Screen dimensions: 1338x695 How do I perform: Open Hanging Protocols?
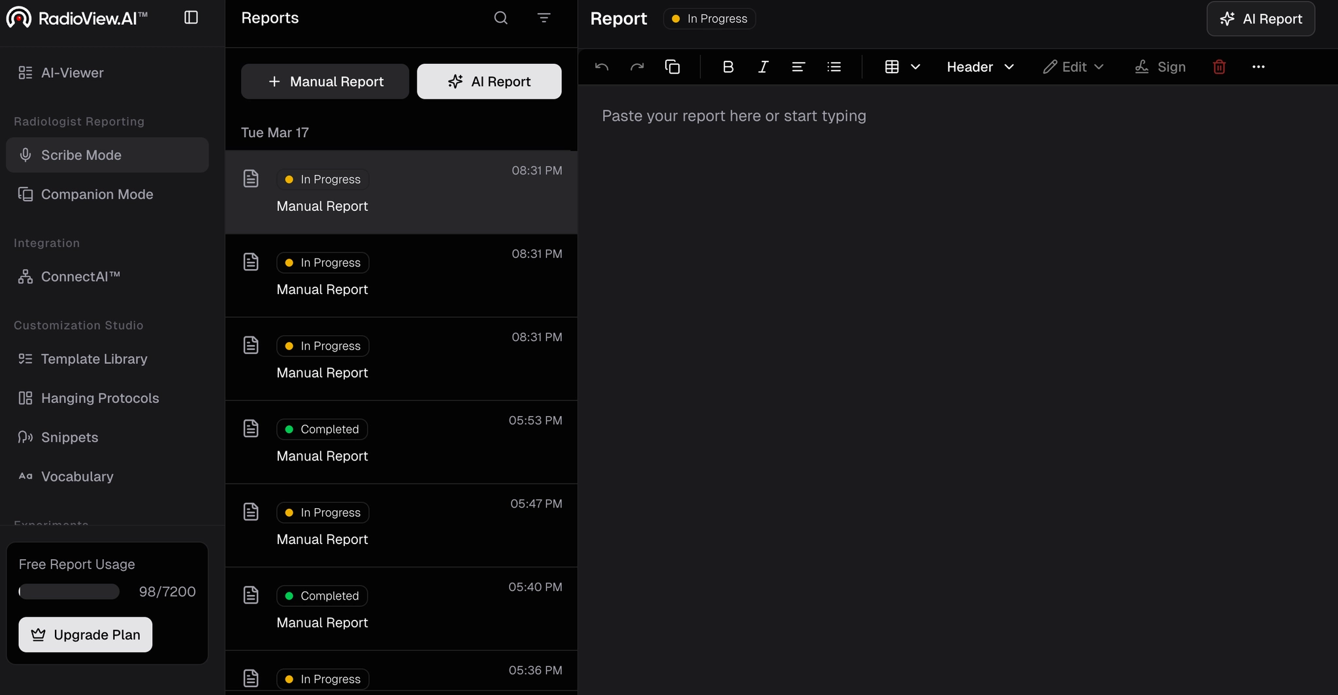pyautogui.click(x=107, y=398)
